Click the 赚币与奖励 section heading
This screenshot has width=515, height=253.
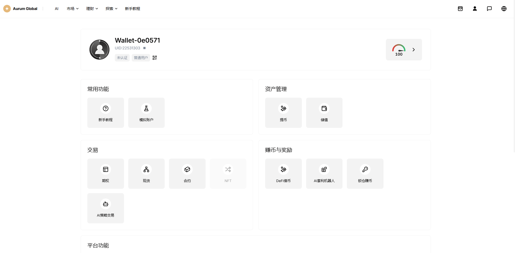click(x=279, y=150)
